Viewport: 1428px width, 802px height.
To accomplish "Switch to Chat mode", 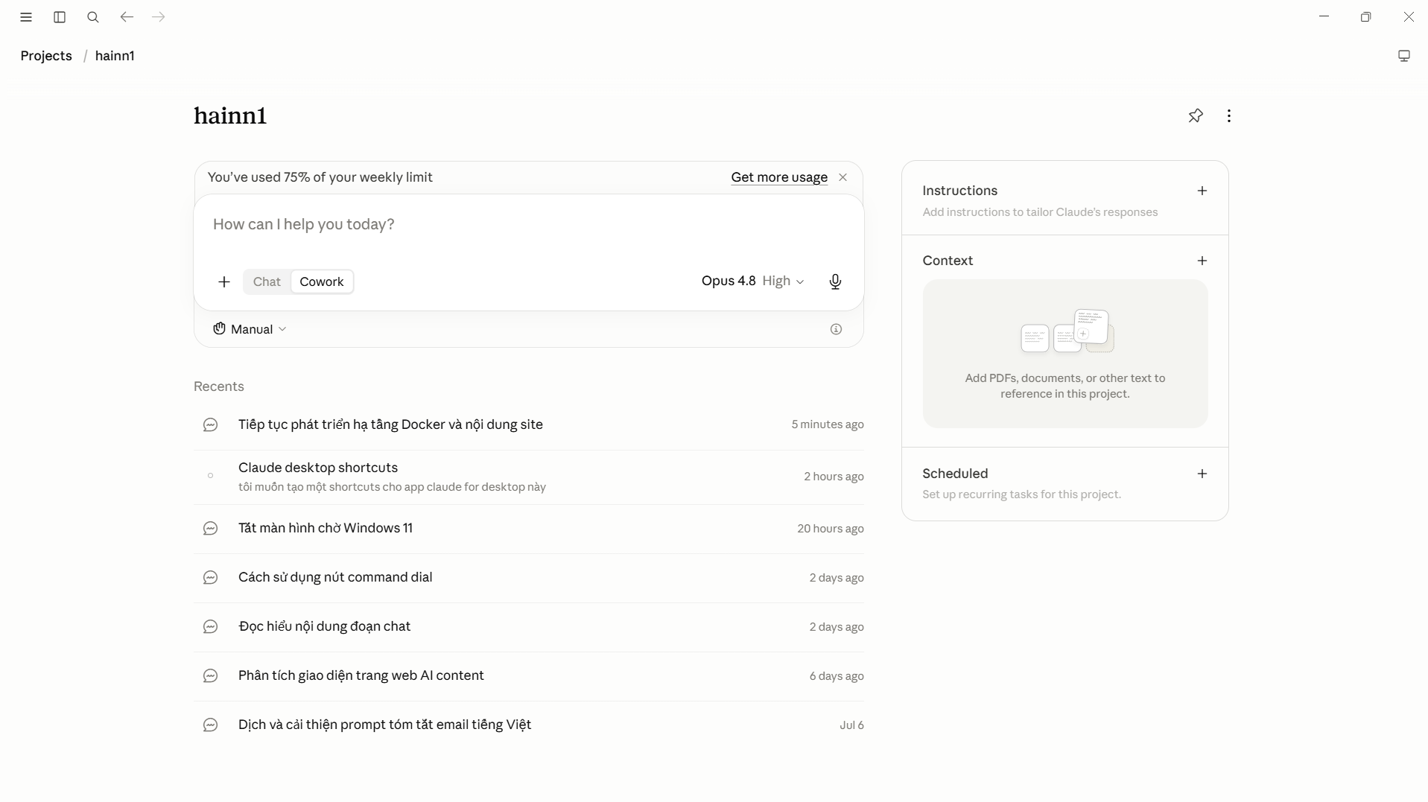I will click(x=267, y=281).
